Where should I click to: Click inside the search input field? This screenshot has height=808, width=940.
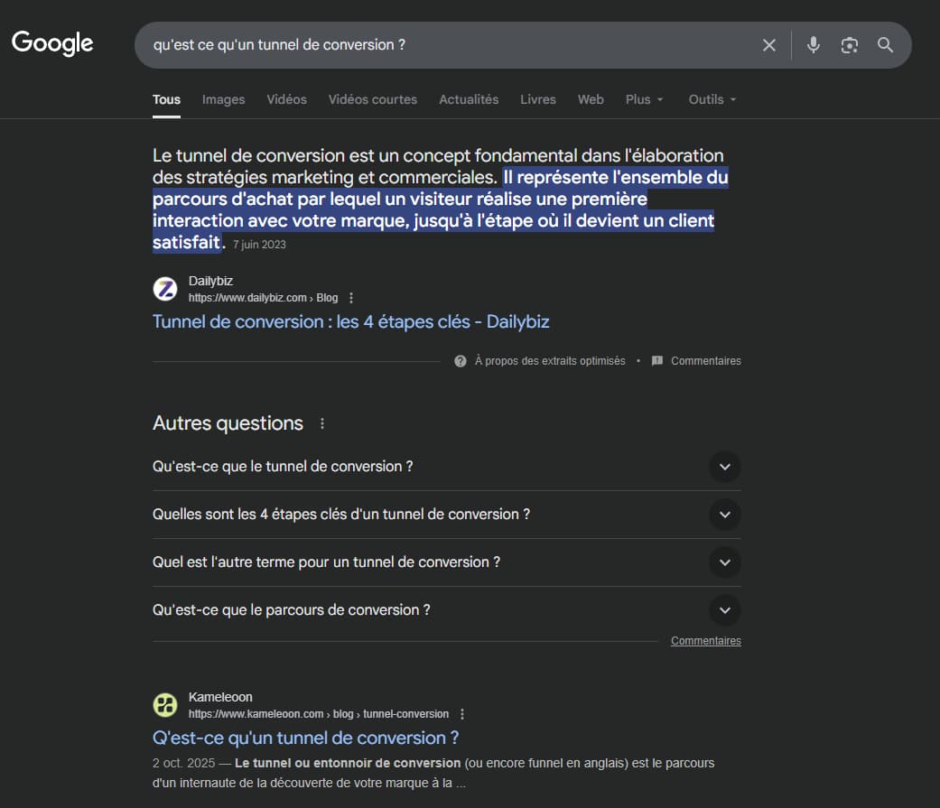click(451, 44)
